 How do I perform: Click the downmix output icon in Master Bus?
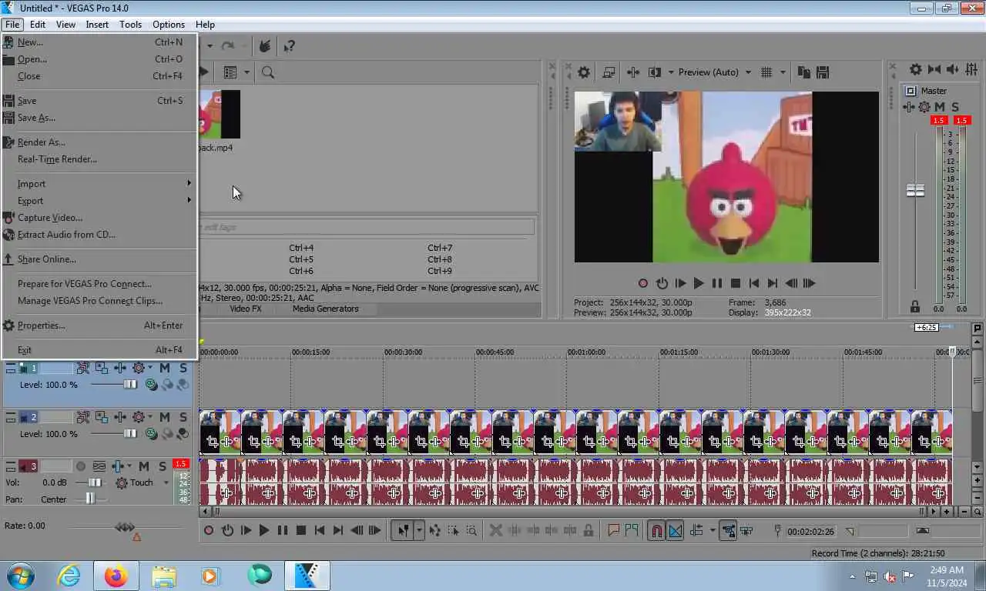[934, 69]
